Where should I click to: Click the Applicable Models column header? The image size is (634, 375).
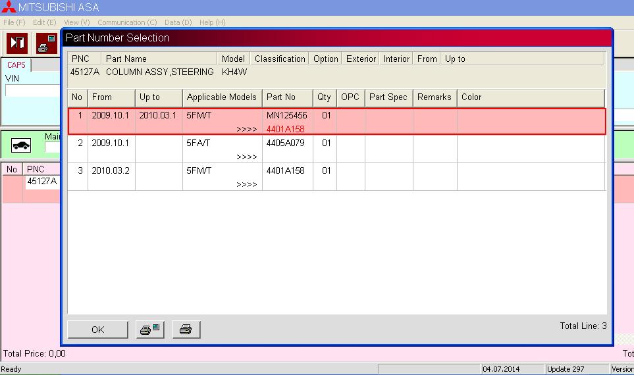(x=221, y=97)
